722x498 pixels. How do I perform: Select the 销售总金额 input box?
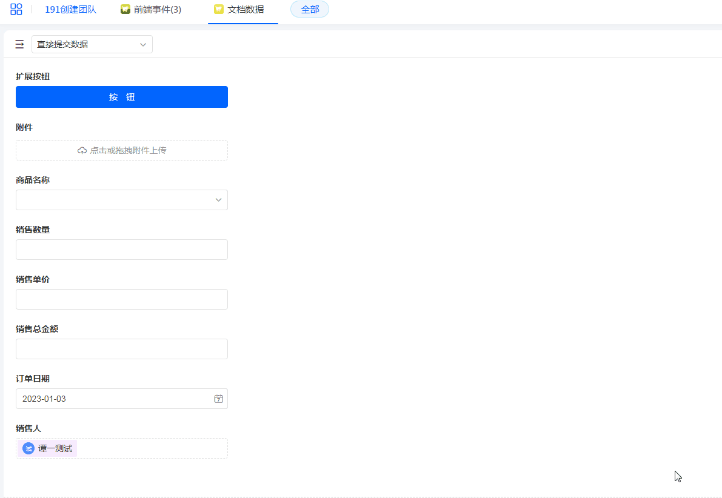pyautogui.click(x=121, y=349)
